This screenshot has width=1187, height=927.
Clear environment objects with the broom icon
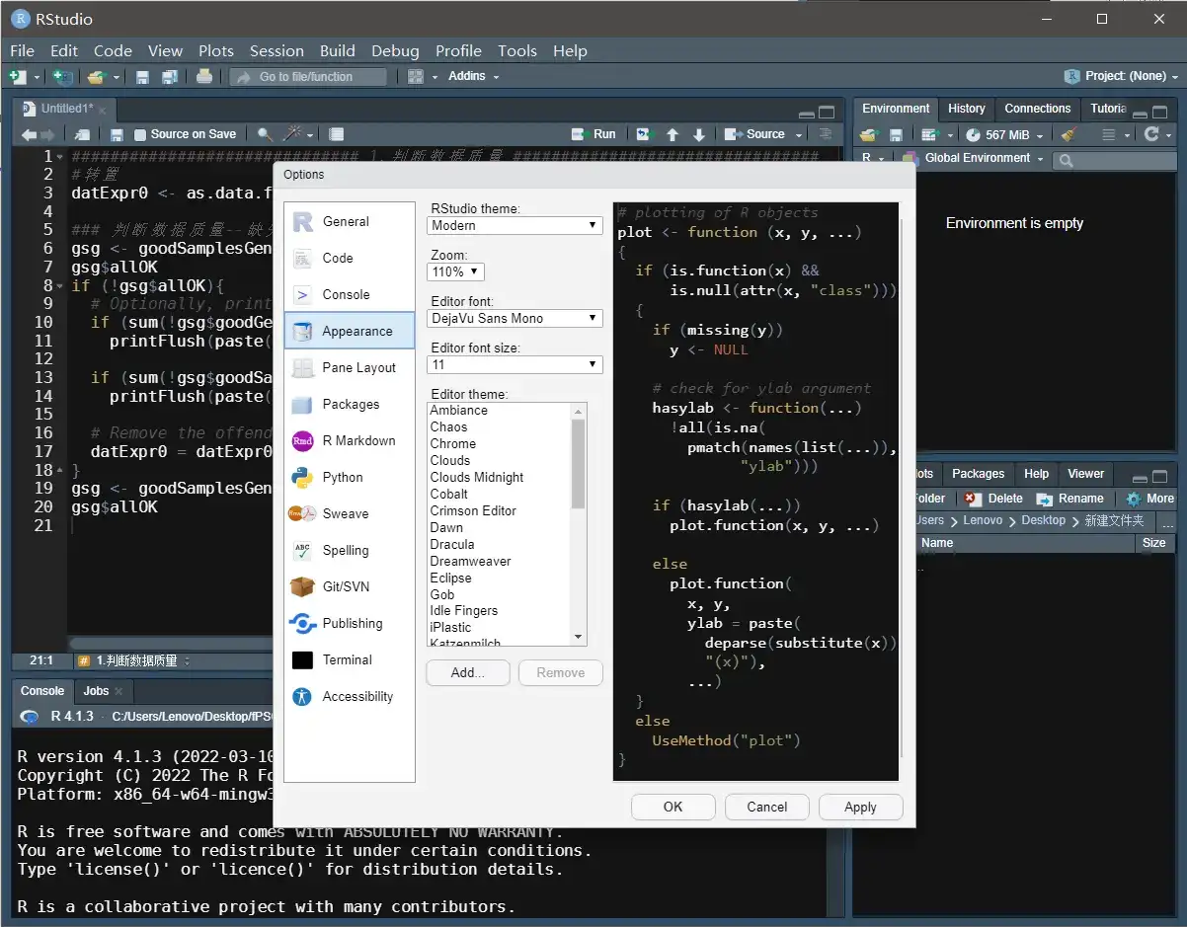(1068, 134)
